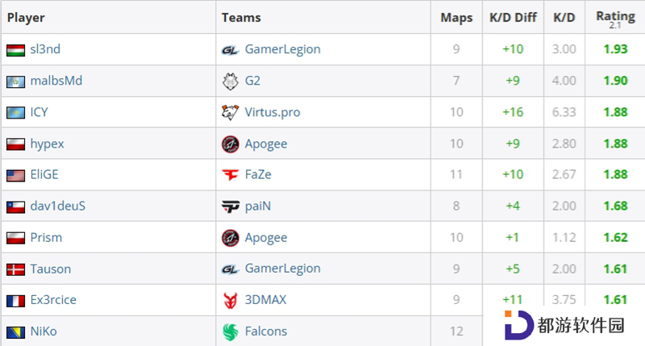Viewport: 645px width, 346px height.
Task: Sort table by Rating 2.1 column
Action: click(x=615, y=19)
